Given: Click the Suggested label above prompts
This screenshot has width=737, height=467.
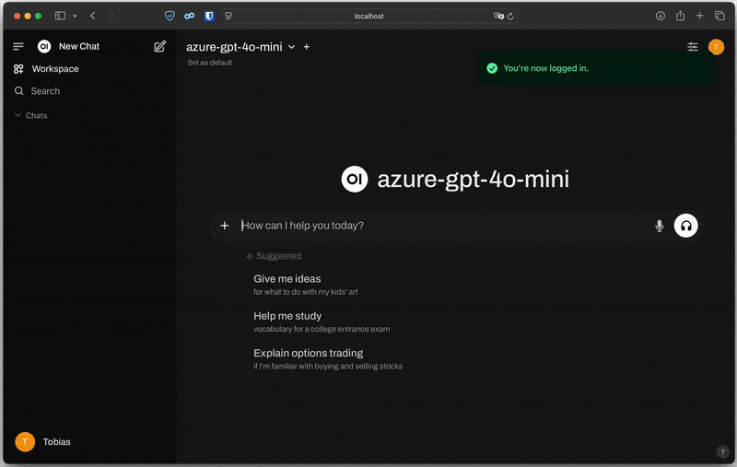Looking at the screenshot, I should (x=274, y=256).
